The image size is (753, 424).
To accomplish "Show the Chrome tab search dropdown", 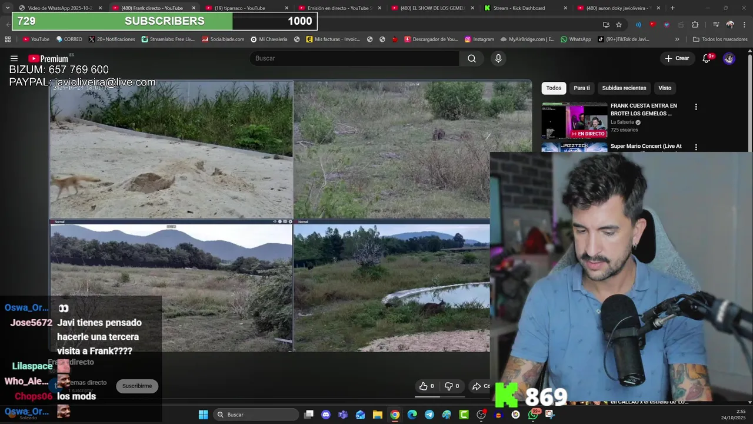I will (7, 8).
